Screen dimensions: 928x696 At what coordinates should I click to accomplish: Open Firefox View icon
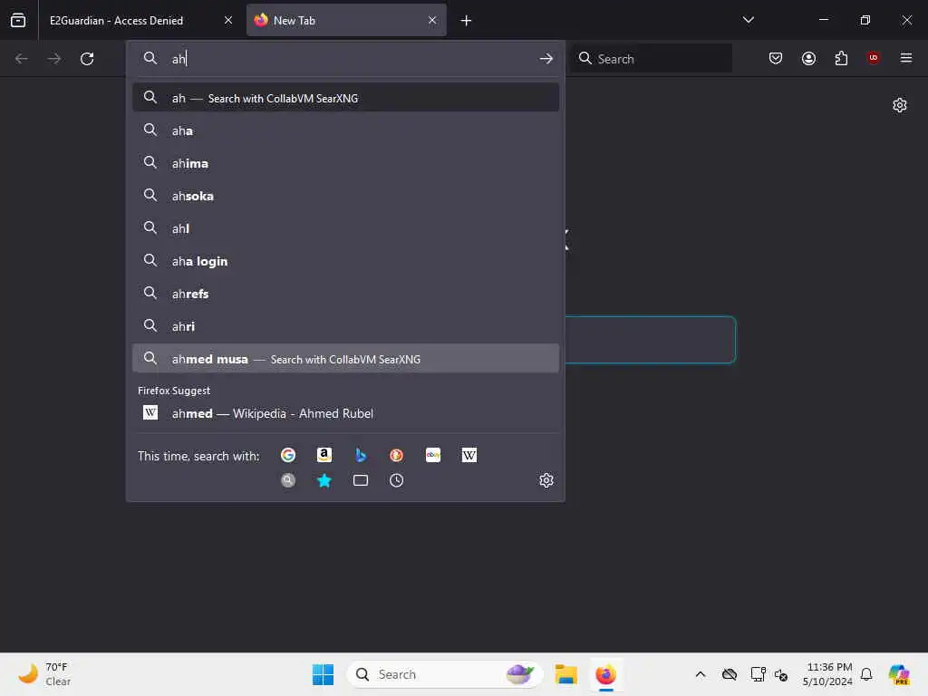(x=18, y=20)
